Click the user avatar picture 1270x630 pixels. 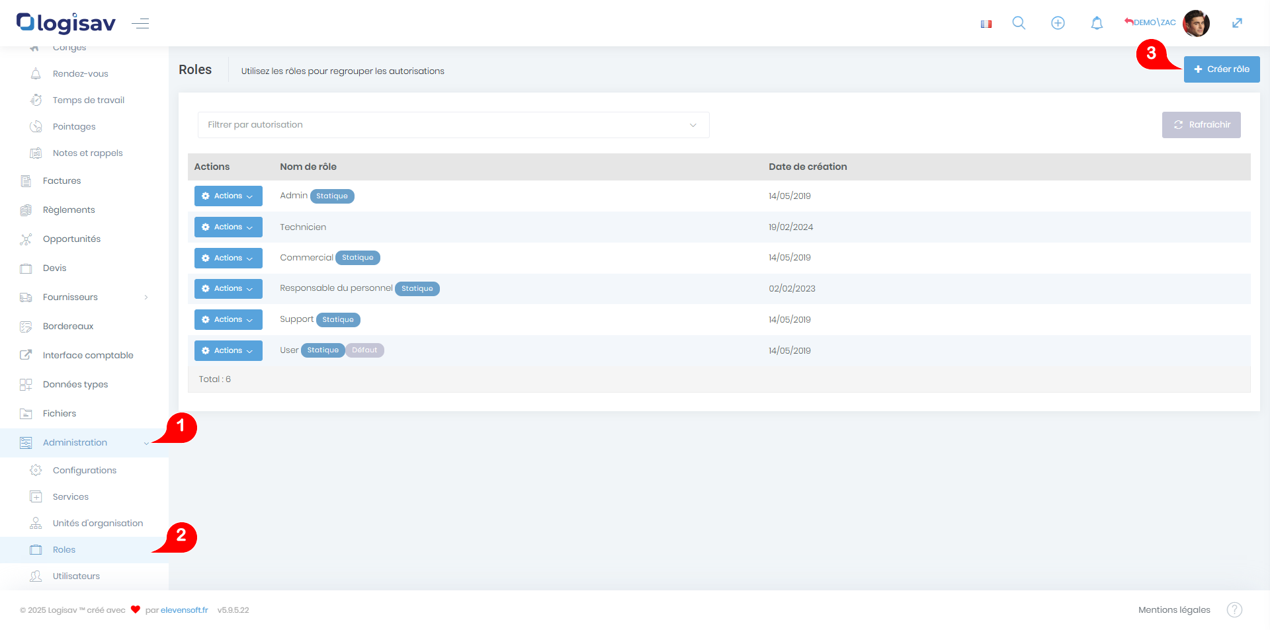pos(1196,23)
